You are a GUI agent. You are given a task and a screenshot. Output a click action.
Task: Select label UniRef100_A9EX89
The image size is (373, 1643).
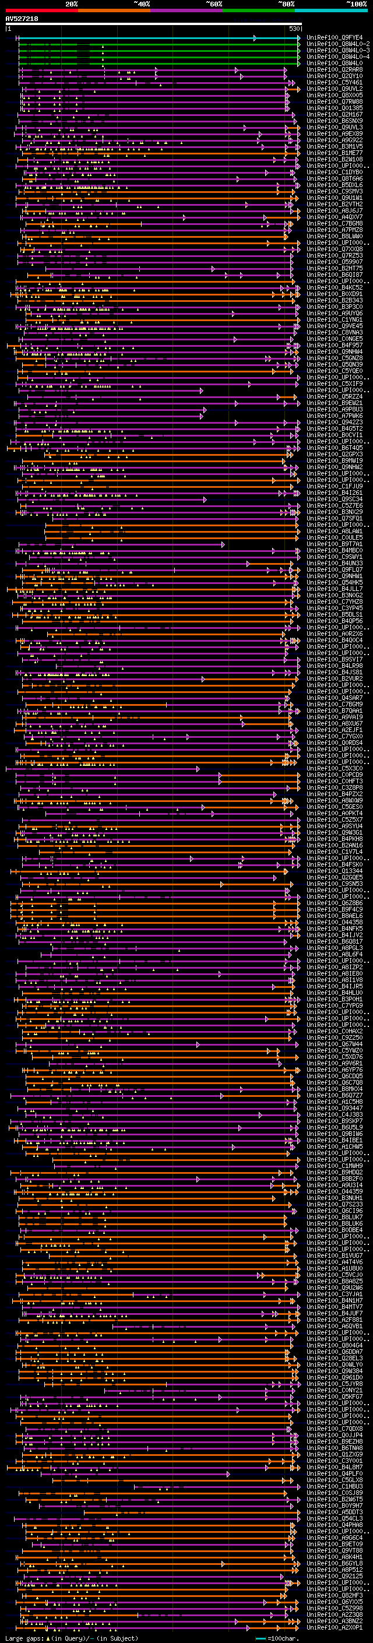(x=335, y=134)
